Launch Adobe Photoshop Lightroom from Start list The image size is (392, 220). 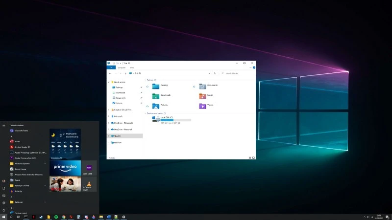click(x=28, y=153)
